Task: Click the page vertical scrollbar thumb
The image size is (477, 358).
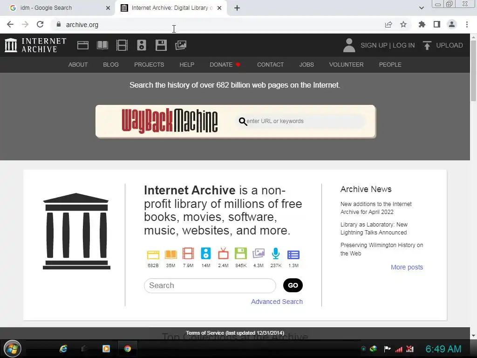Action: (473, 71)
